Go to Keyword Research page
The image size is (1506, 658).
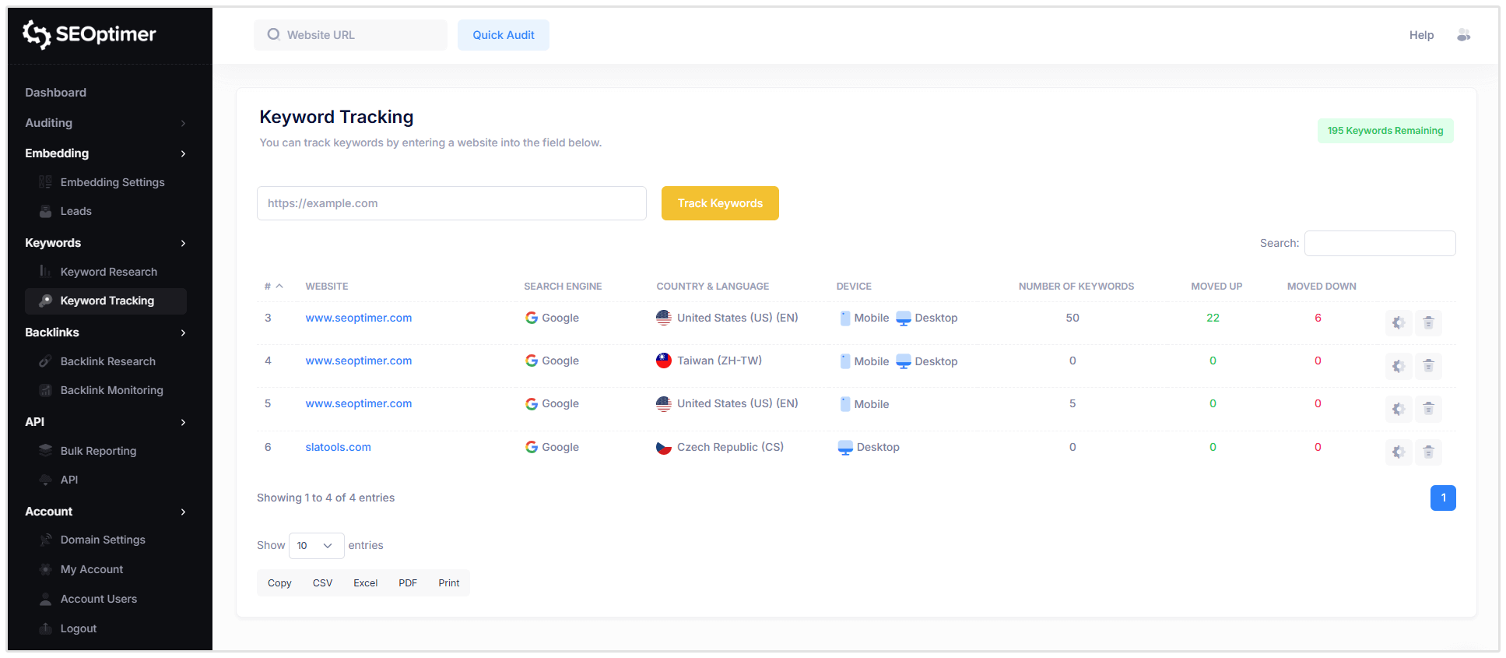click(x=109, y=272)
